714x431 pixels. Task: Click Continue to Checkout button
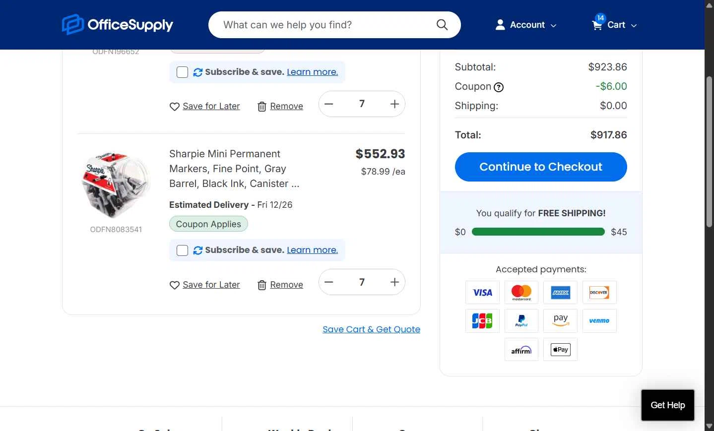[541, 167]
